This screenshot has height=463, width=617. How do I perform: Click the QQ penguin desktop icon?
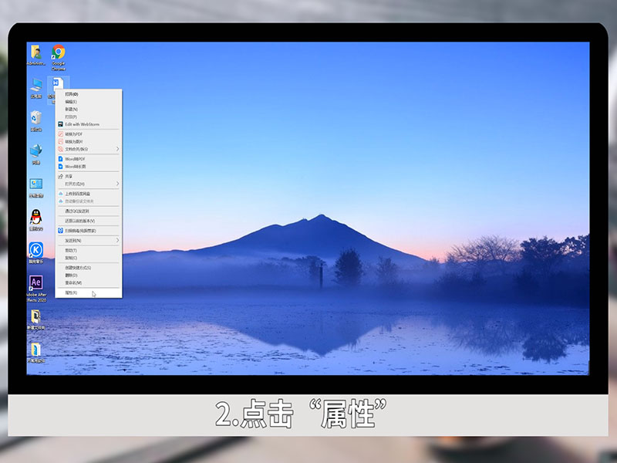[x=35, y=217]
